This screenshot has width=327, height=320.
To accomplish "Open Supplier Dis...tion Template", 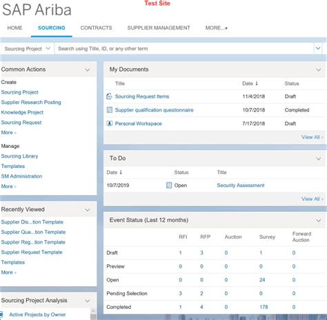I will (x=32, y=222).
